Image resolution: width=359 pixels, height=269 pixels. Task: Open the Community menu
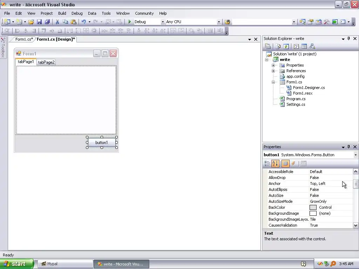coord(144,13)
